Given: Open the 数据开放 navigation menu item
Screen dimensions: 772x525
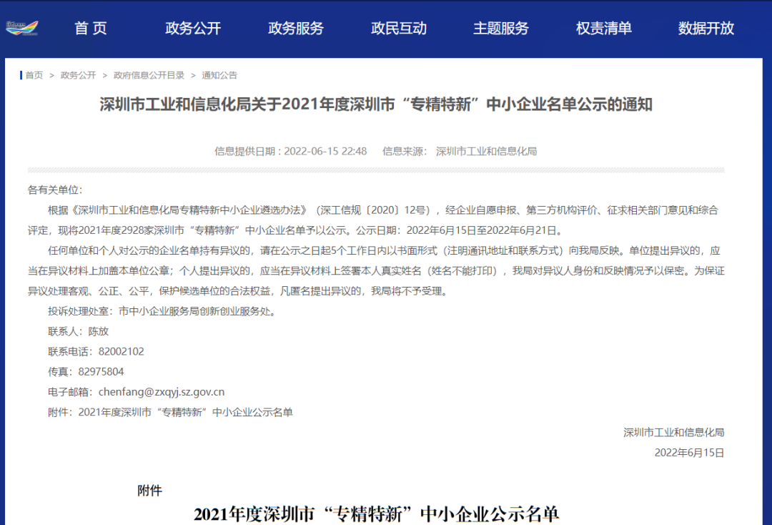Looking at the screenshot, I should 706,29.
